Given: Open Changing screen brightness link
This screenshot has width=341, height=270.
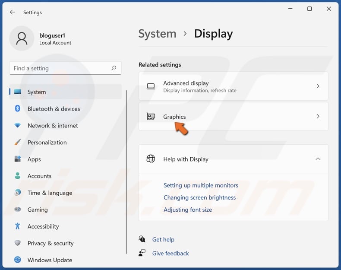Looking at the screenshot, I should click(x=200, y=197).
